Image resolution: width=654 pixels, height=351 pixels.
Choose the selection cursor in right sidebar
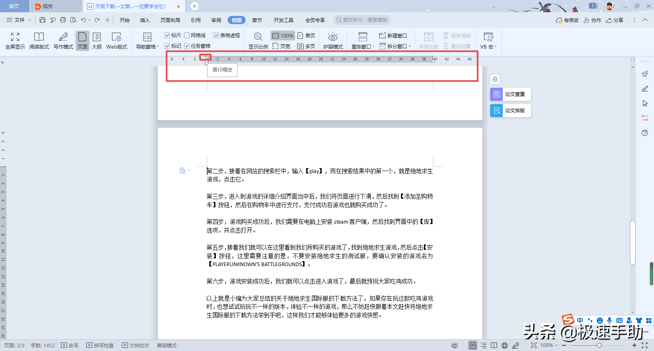645,103
